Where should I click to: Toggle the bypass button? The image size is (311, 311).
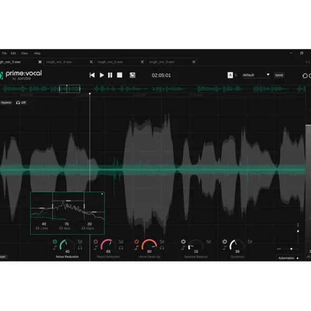(6, 103)
